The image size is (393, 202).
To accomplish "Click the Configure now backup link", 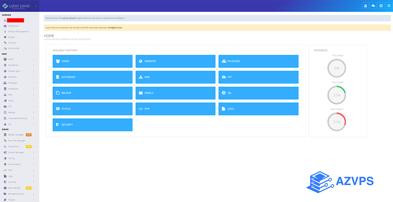I will [x=115, y=28].
